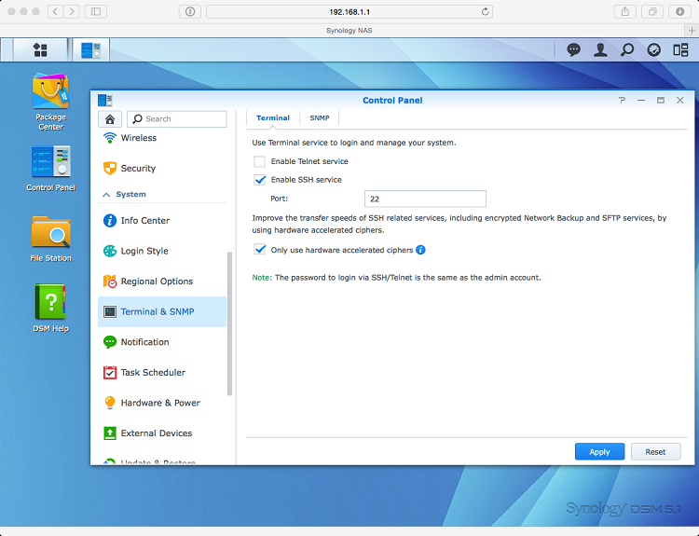Select the Terminal tab
699x536 pixels.
[x=273, y=118]
